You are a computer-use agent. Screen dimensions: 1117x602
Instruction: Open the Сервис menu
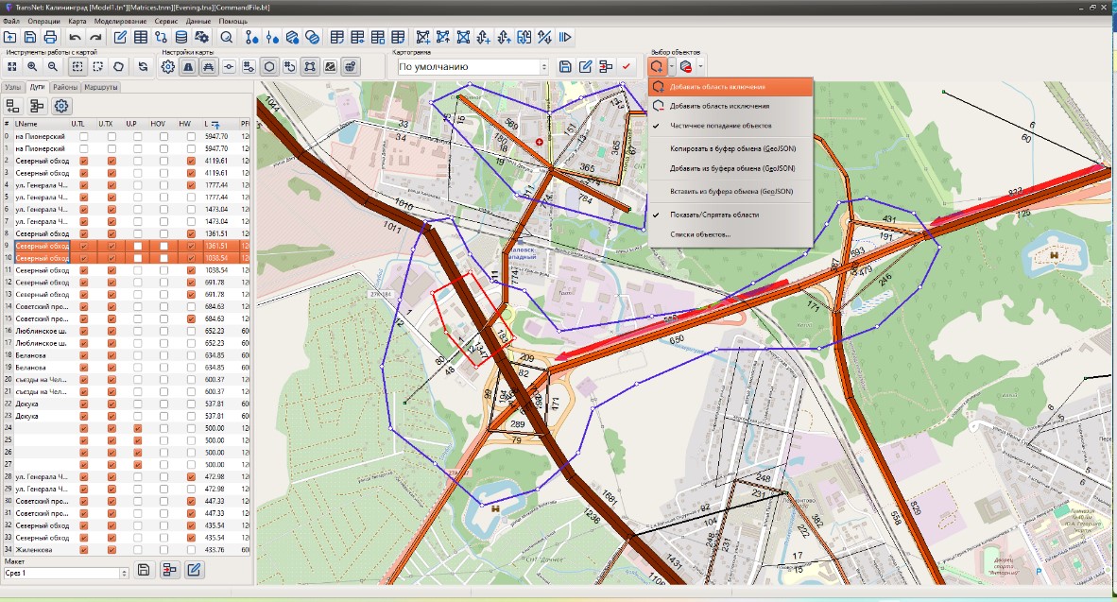click(x=166, y=22)
